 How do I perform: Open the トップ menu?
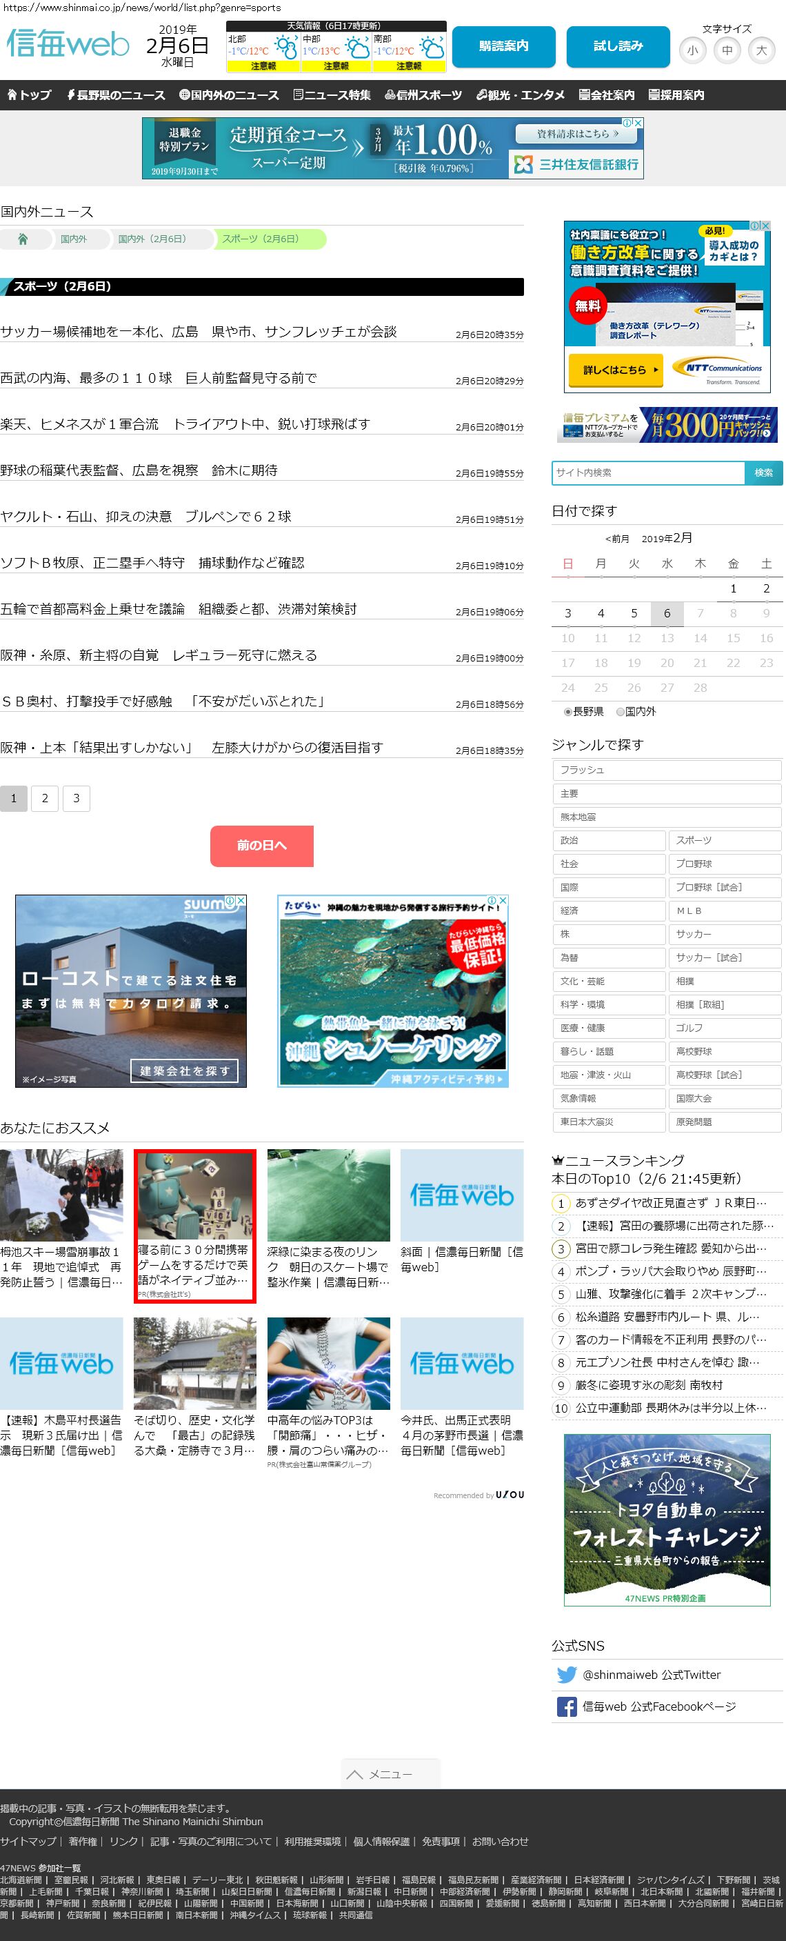(30, 95)
